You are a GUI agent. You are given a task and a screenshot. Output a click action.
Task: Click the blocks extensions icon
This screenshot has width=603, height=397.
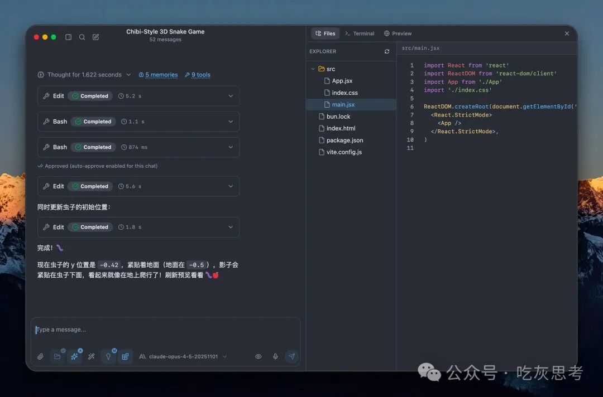[126, 357]
